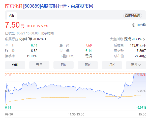Click the plus circle icon beside 加自选
The width and height of the screenshot is (151, 119).
click(x=133, y=25)
